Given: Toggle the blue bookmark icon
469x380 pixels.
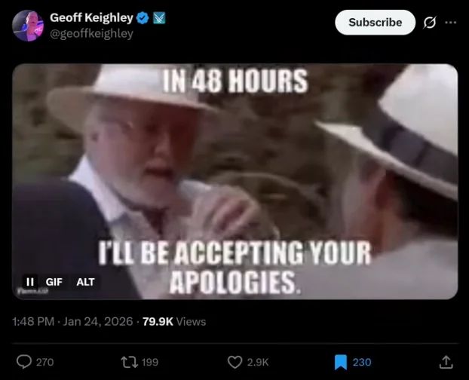Looking at the screenshot, I should coord(341,362).
